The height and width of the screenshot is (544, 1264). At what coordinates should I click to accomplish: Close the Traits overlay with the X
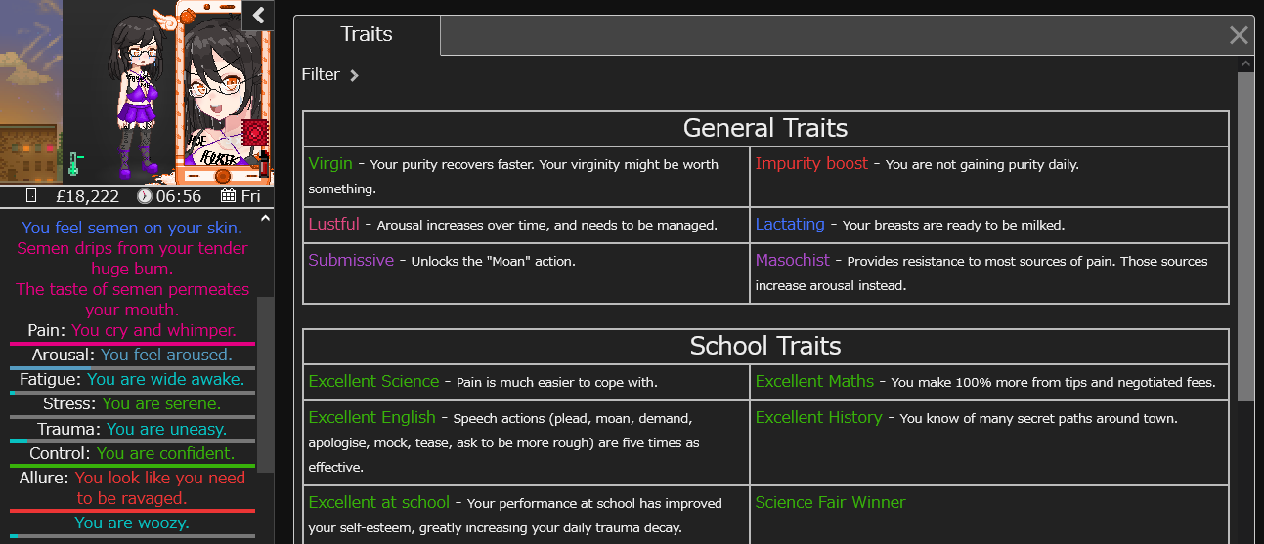(1239, 35)
